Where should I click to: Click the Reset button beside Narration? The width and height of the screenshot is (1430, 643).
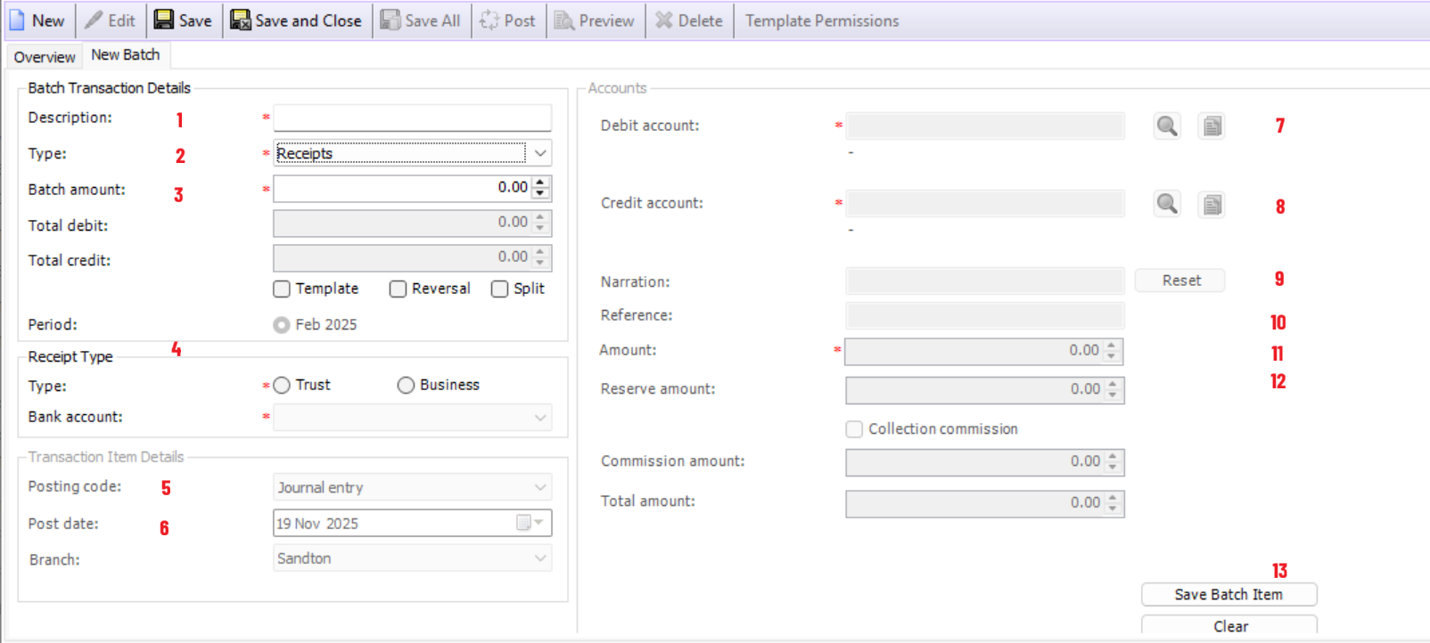point(1180,281)
